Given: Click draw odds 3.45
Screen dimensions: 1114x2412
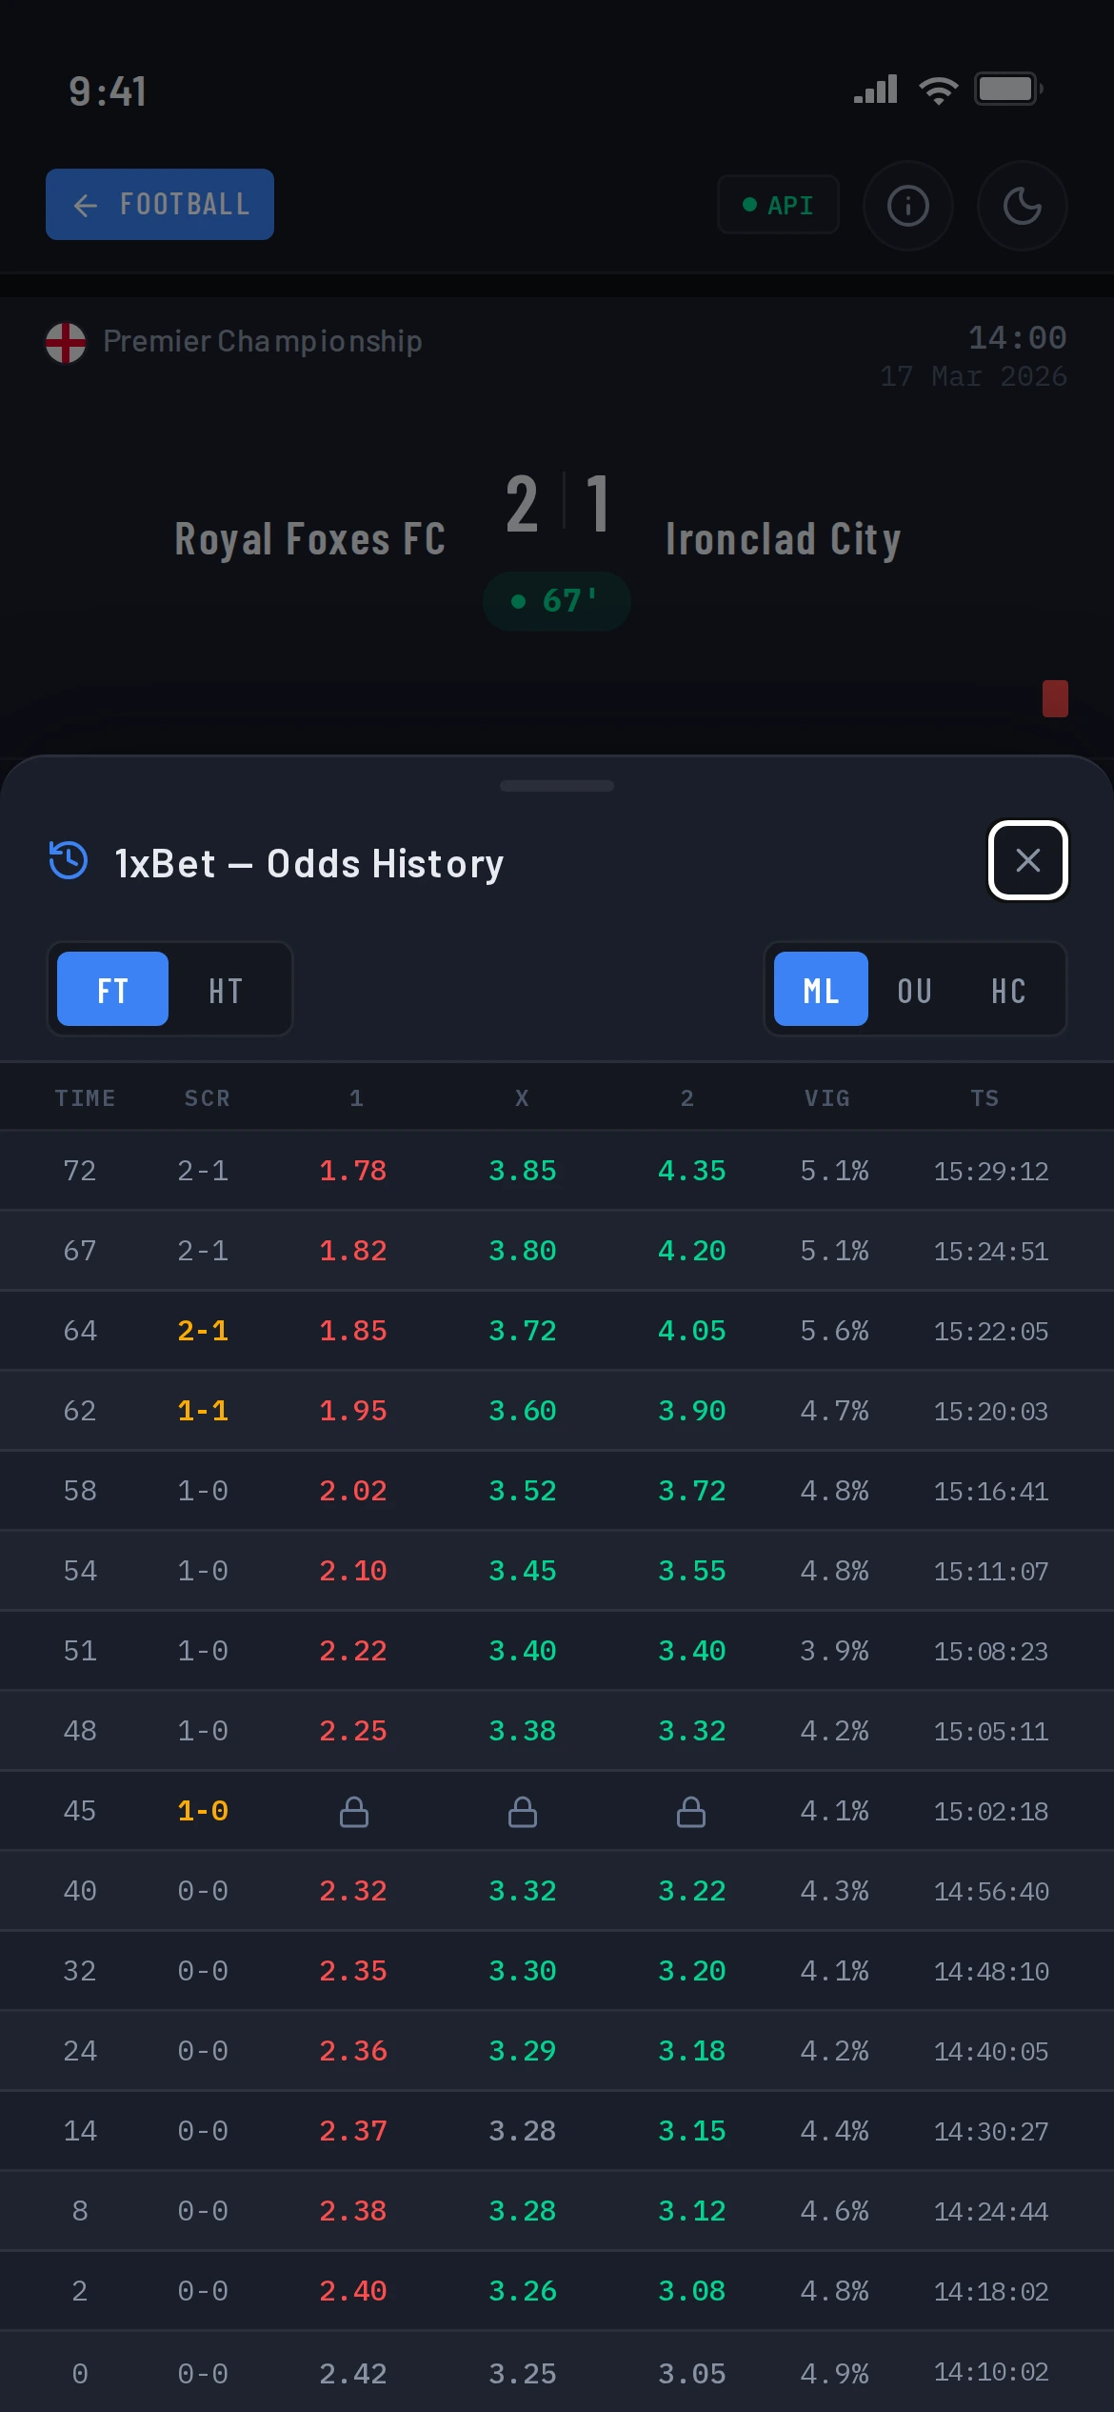Looking at the screenshot, I should coord(523,1571).
